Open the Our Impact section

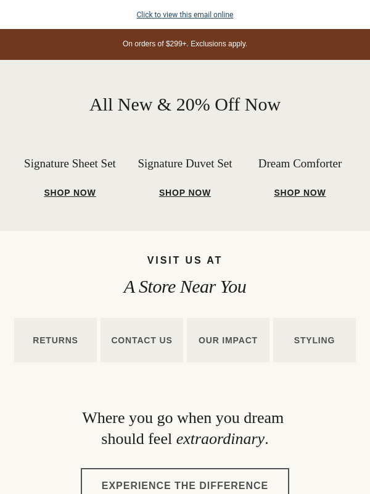(x=228, y=340)
